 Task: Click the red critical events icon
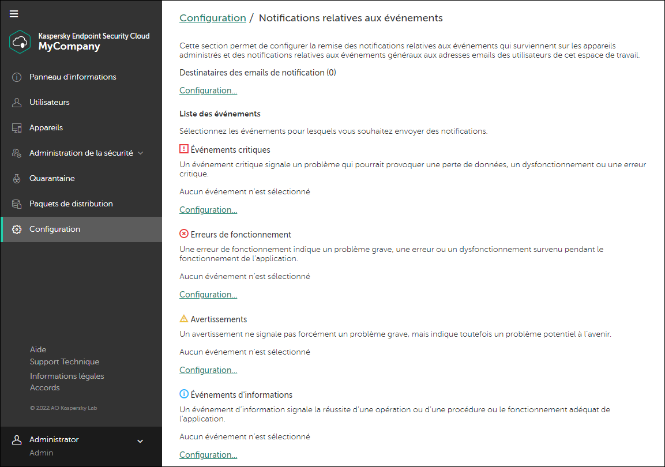[183, 149]
